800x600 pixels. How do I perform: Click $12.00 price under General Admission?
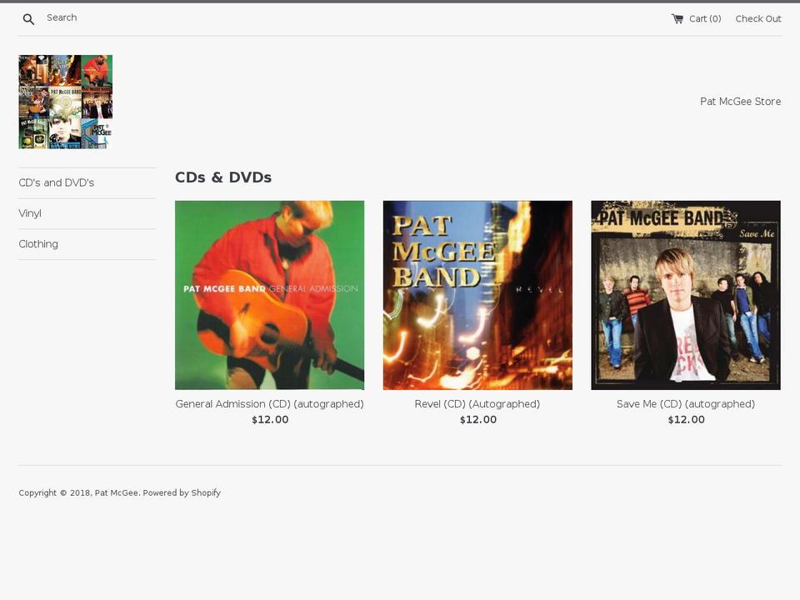(x=270, y=419)
